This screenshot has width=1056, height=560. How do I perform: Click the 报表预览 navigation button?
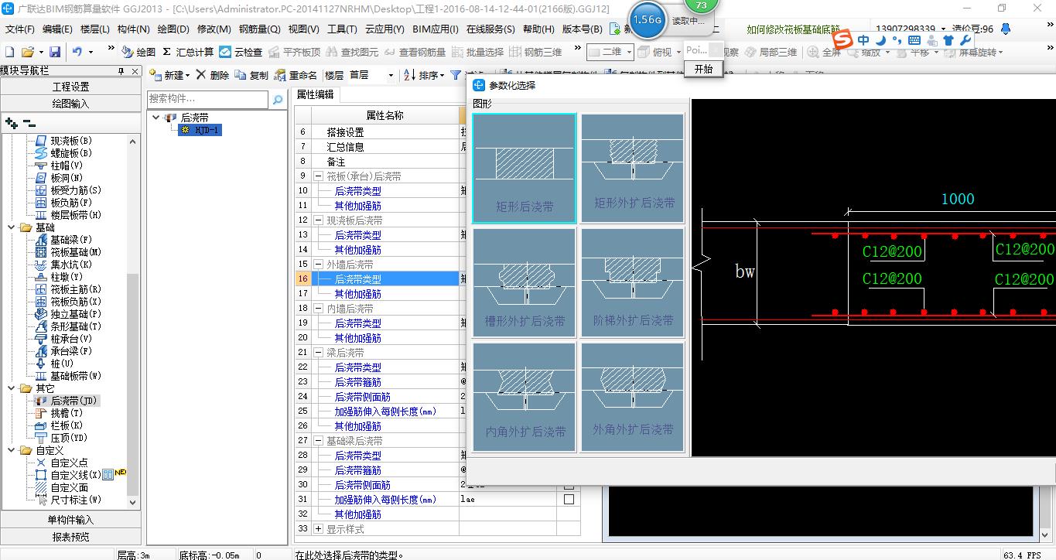(x=70, y=537)
